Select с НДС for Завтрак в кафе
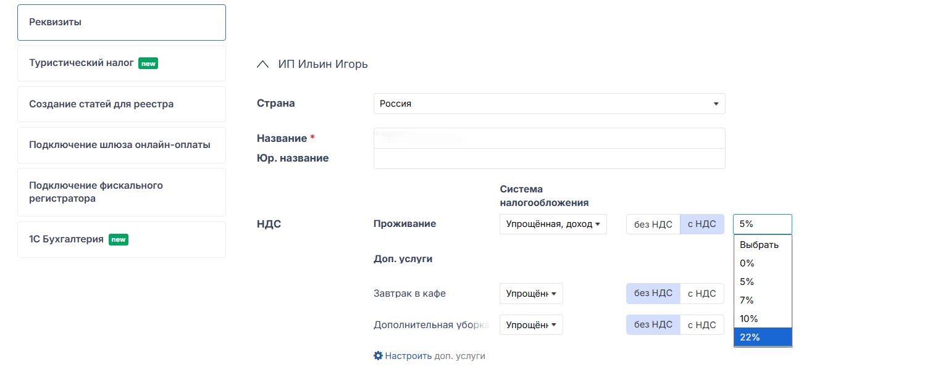Screen dimensions: 938x375 (701, 294)
